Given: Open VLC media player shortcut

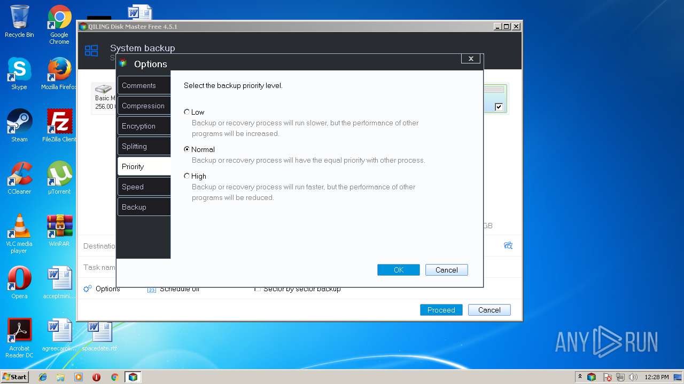Looking at the screenshot, I should pos(19,234).
